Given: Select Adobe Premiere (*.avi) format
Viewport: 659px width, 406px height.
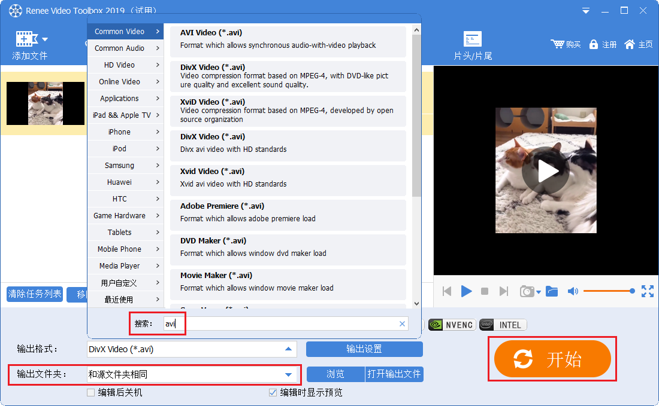Looking at the screenshot, I should pyautogui.click(x=288, y=215).
